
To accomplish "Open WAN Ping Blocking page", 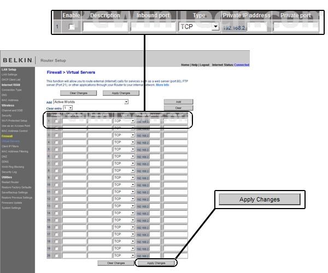I will coord(13,167).
